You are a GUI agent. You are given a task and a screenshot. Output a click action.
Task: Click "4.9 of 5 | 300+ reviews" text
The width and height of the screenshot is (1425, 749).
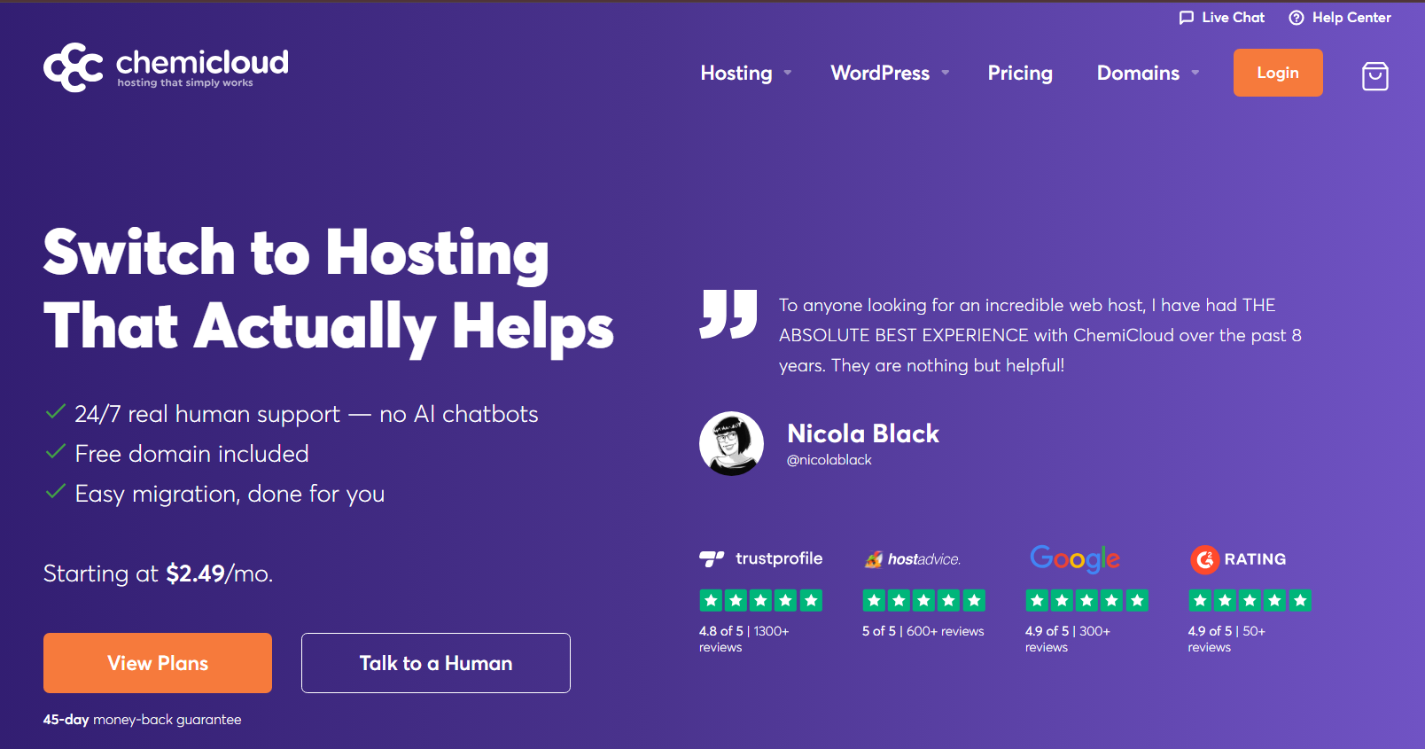(1068, 639)
